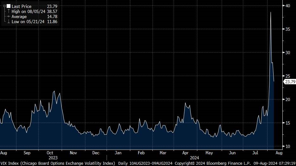296x166 pixels.
Task: Collapse the Last Price legend tree
Action: point(4,6)
